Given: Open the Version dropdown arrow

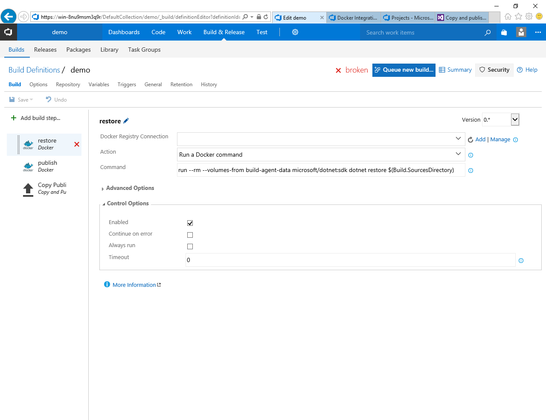Looking at the screenshot, I should (515, 120).
